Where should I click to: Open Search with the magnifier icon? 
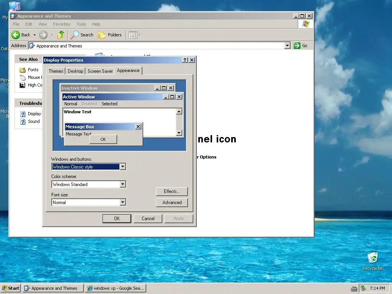pyautogui.click(x=74, y=35)
